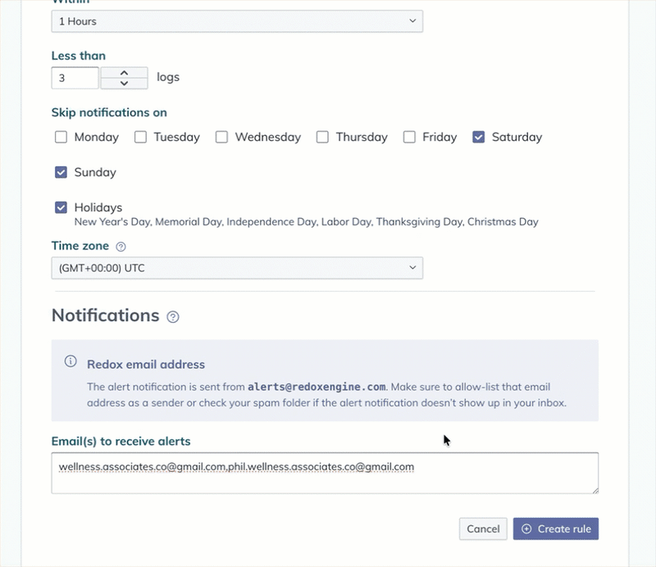Viewport: 656px width, 567px height.
Task: Decrement the logs count using the down arrow
Action: 123,83
